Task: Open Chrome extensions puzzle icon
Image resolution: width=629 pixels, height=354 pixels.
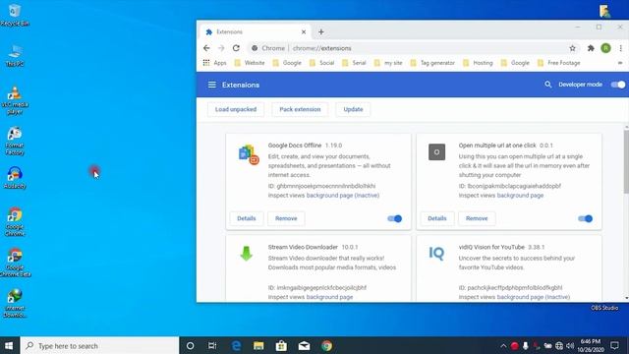Action: click(x=591, y=48)
